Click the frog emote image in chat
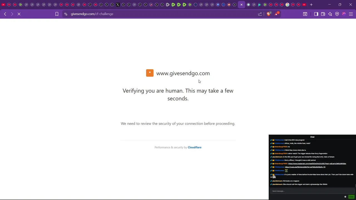The width and height of the screenshot is (356, 200). pyautogui.click(x=286, y=171)
